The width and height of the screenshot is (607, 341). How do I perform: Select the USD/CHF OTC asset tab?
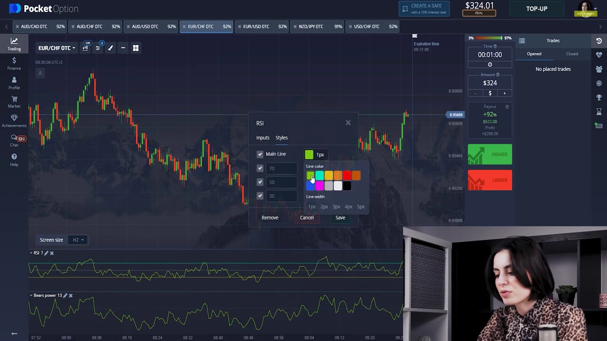(372, 27)
